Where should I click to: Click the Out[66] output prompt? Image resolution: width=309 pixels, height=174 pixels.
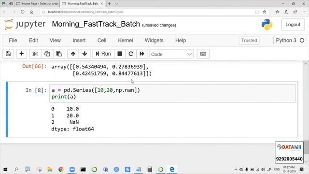point(34,66)
